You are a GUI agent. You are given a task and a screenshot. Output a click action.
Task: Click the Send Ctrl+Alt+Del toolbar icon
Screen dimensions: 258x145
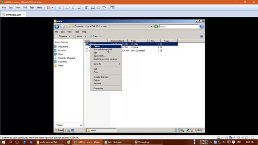coord(60,8)
